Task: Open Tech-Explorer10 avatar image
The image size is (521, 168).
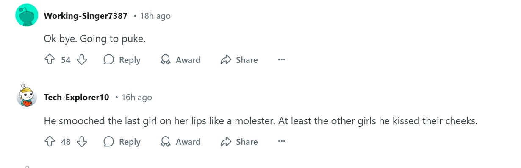Action: click(26, 96)
